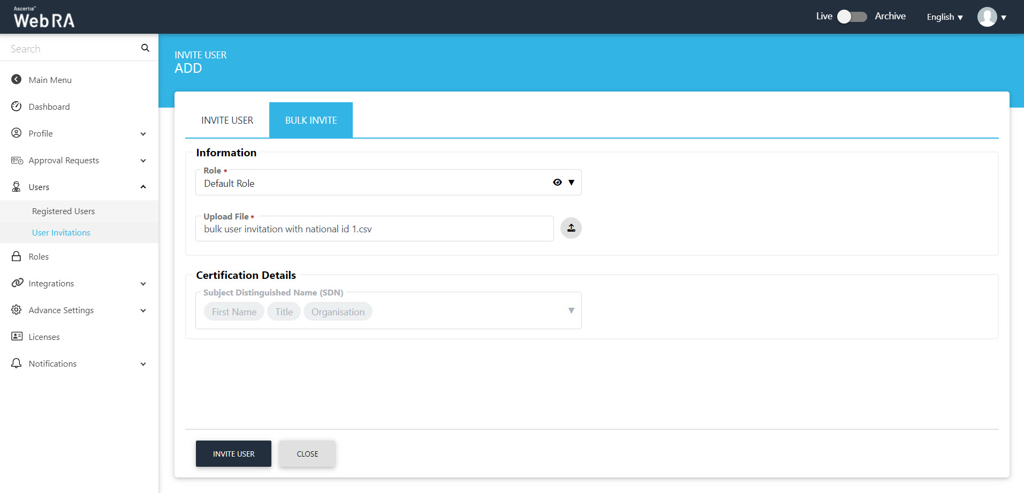Click the eye icon to view role

[557, 183]
